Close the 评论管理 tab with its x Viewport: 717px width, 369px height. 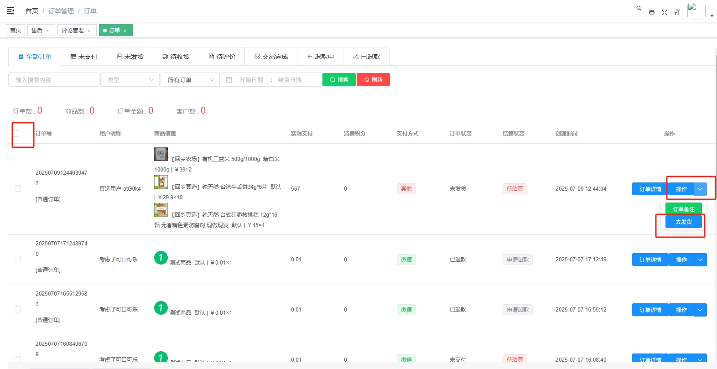(89, 31)
